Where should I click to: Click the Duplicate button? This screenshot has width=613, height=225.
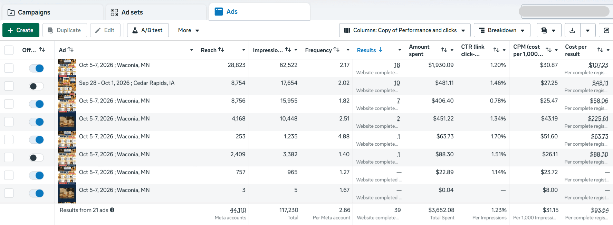click(x=65, y=30)
